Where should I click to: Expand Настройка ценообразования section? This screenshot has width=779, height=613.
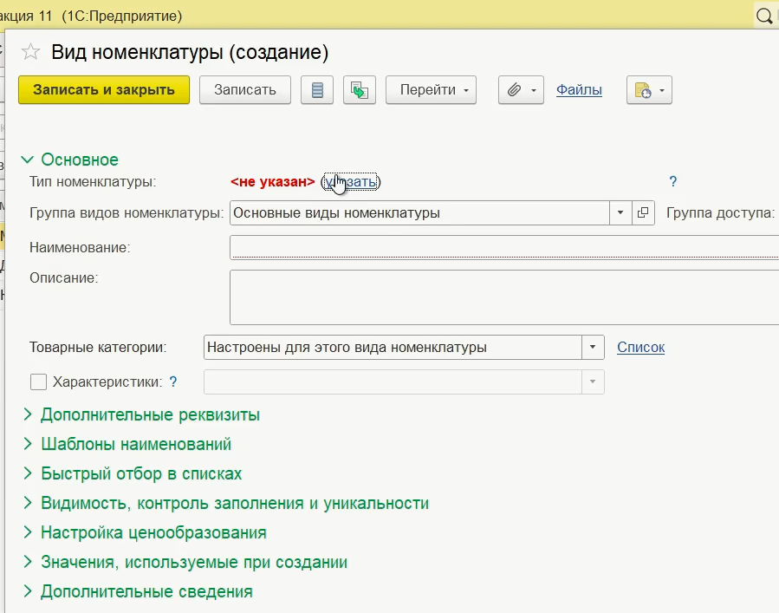145,532
